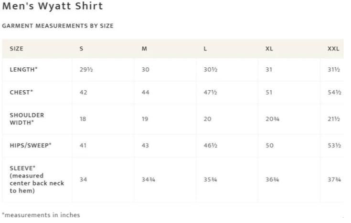Viewport: 351px width, 223px height.
Task: Select the LENGTH row label
Action: tap(23, 69)
